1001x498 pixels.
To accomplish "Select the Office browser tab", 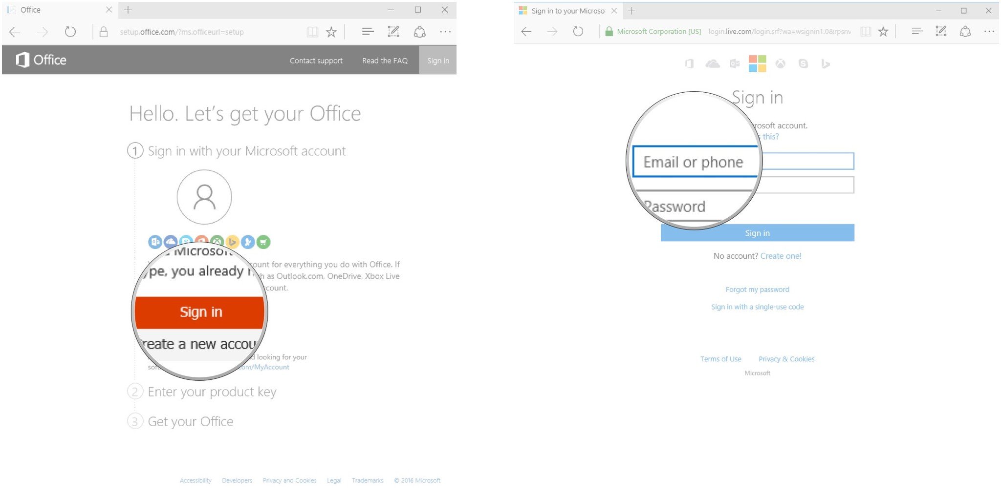I will [x=59, y=10].
